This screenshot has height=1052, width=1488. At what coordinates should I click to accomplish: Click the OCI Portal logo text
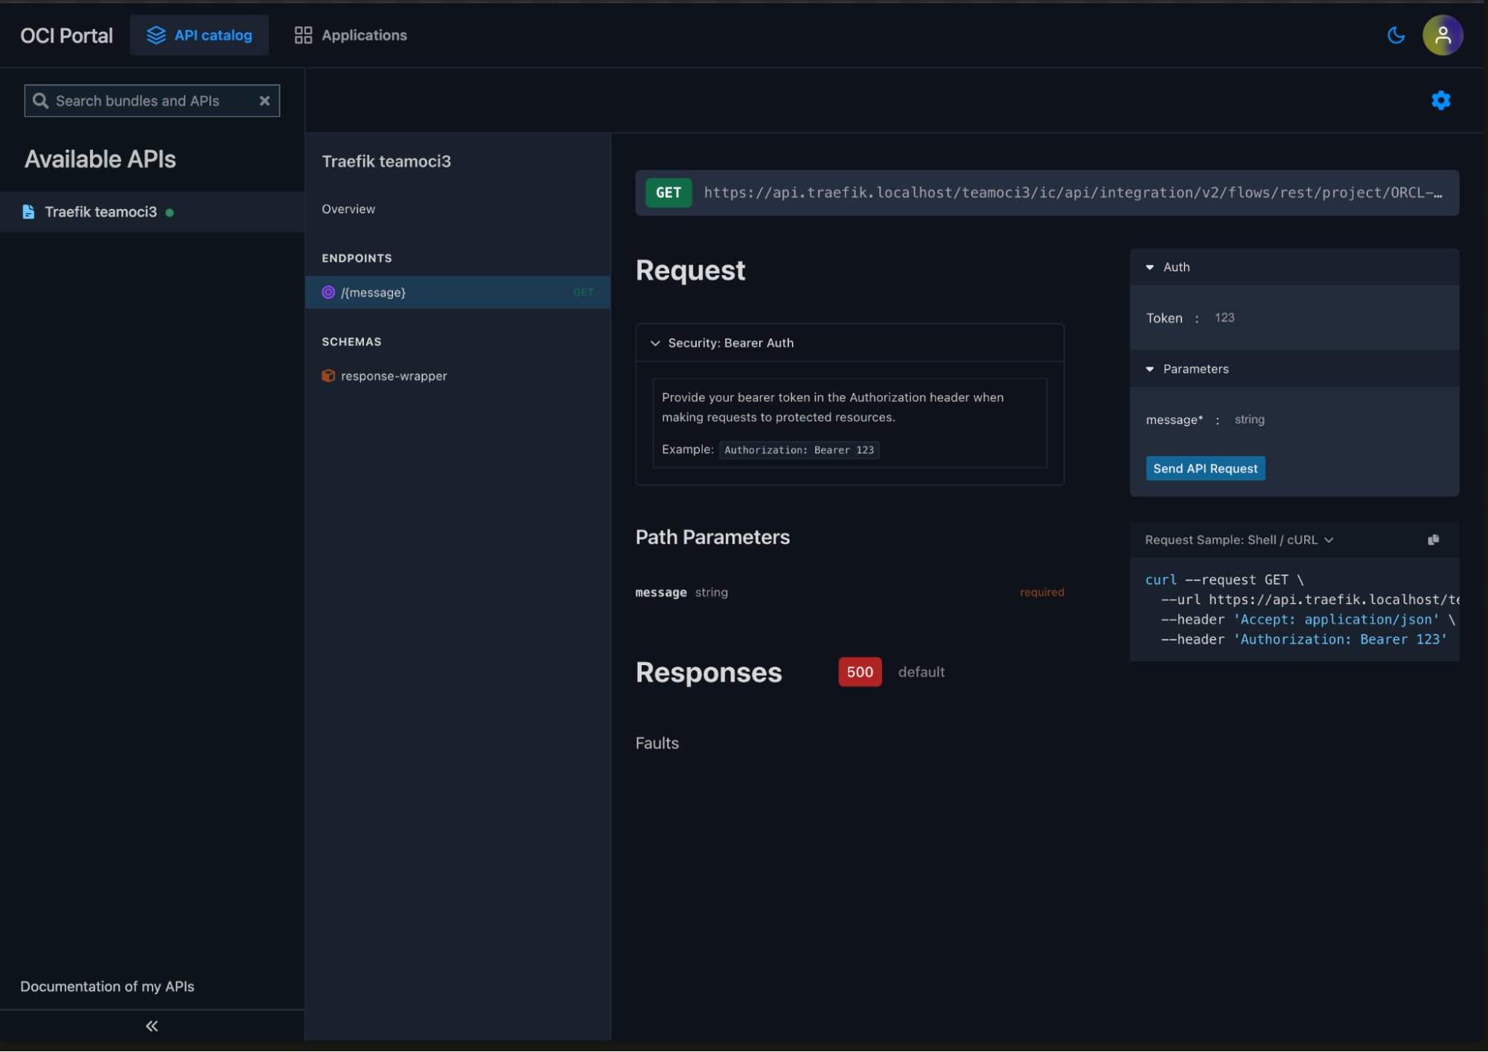pos(66,36)
